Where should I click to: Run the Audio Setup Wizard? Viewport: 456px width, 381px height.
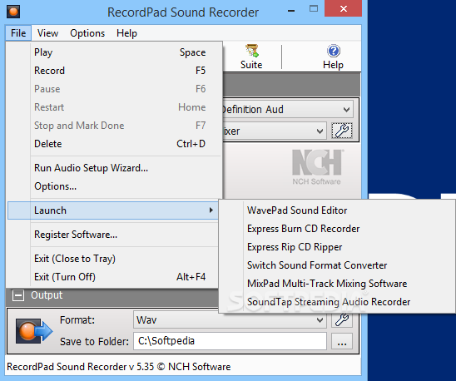pos(115,168)
